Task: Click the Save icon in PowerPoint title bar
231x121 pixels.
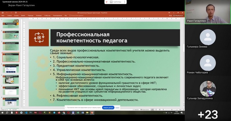Action: point(3,13)
